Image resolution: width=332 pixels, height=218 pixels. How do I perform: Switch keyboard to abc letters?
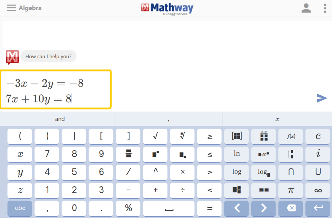coord(19,209)
